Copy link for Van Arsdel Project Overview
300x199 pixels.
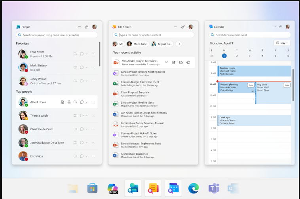coord(167,63)
